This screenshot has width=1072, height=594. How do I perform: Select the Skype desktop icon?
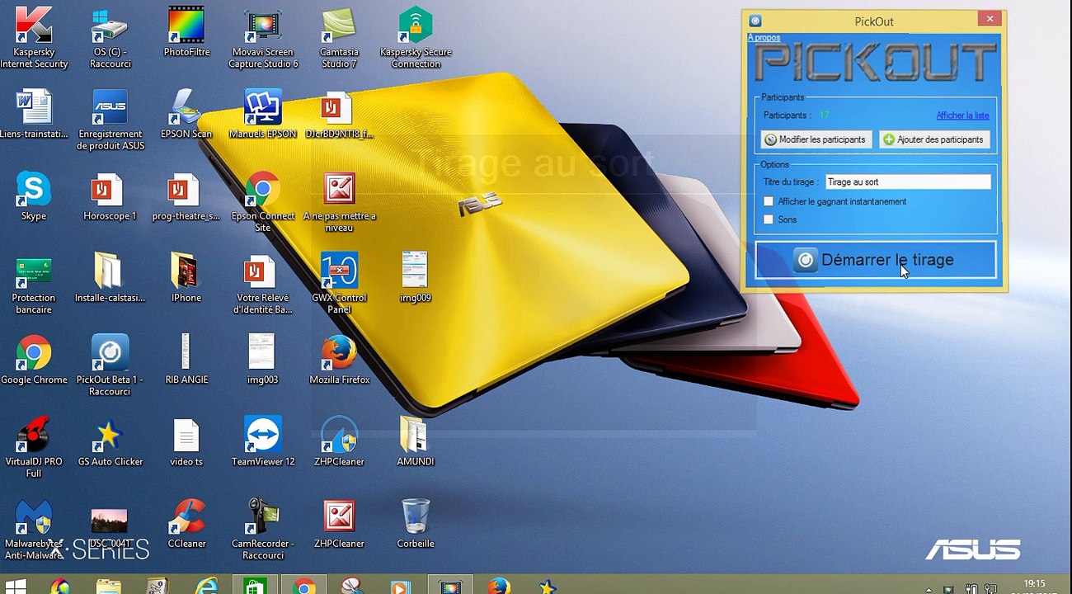click(34, 196)
